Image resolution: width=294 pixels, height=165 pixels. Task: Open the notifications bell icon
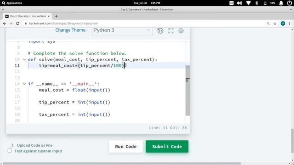[x=281, y=3]
